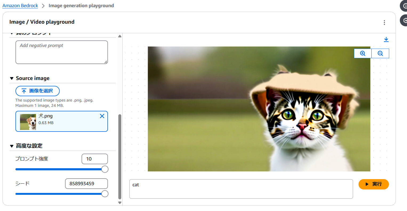
Task: Click the プロンプト強度 label
Action: [32, 159]
